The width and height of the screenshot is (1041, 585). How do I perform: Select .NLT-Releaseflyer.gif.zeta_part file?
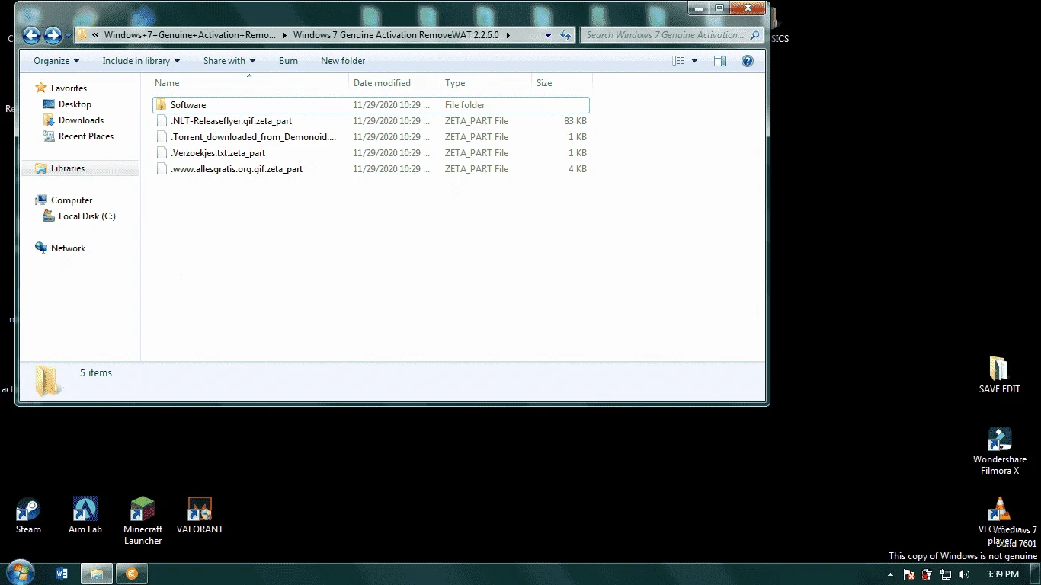click(x=371, y=121)
